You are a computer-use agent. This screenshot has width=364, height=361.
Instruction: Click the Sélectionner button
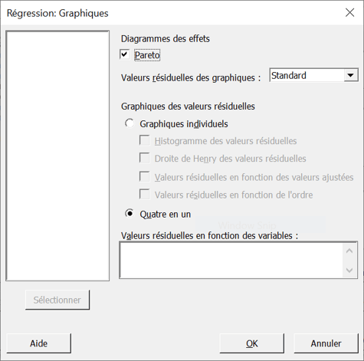coord(57,300)
